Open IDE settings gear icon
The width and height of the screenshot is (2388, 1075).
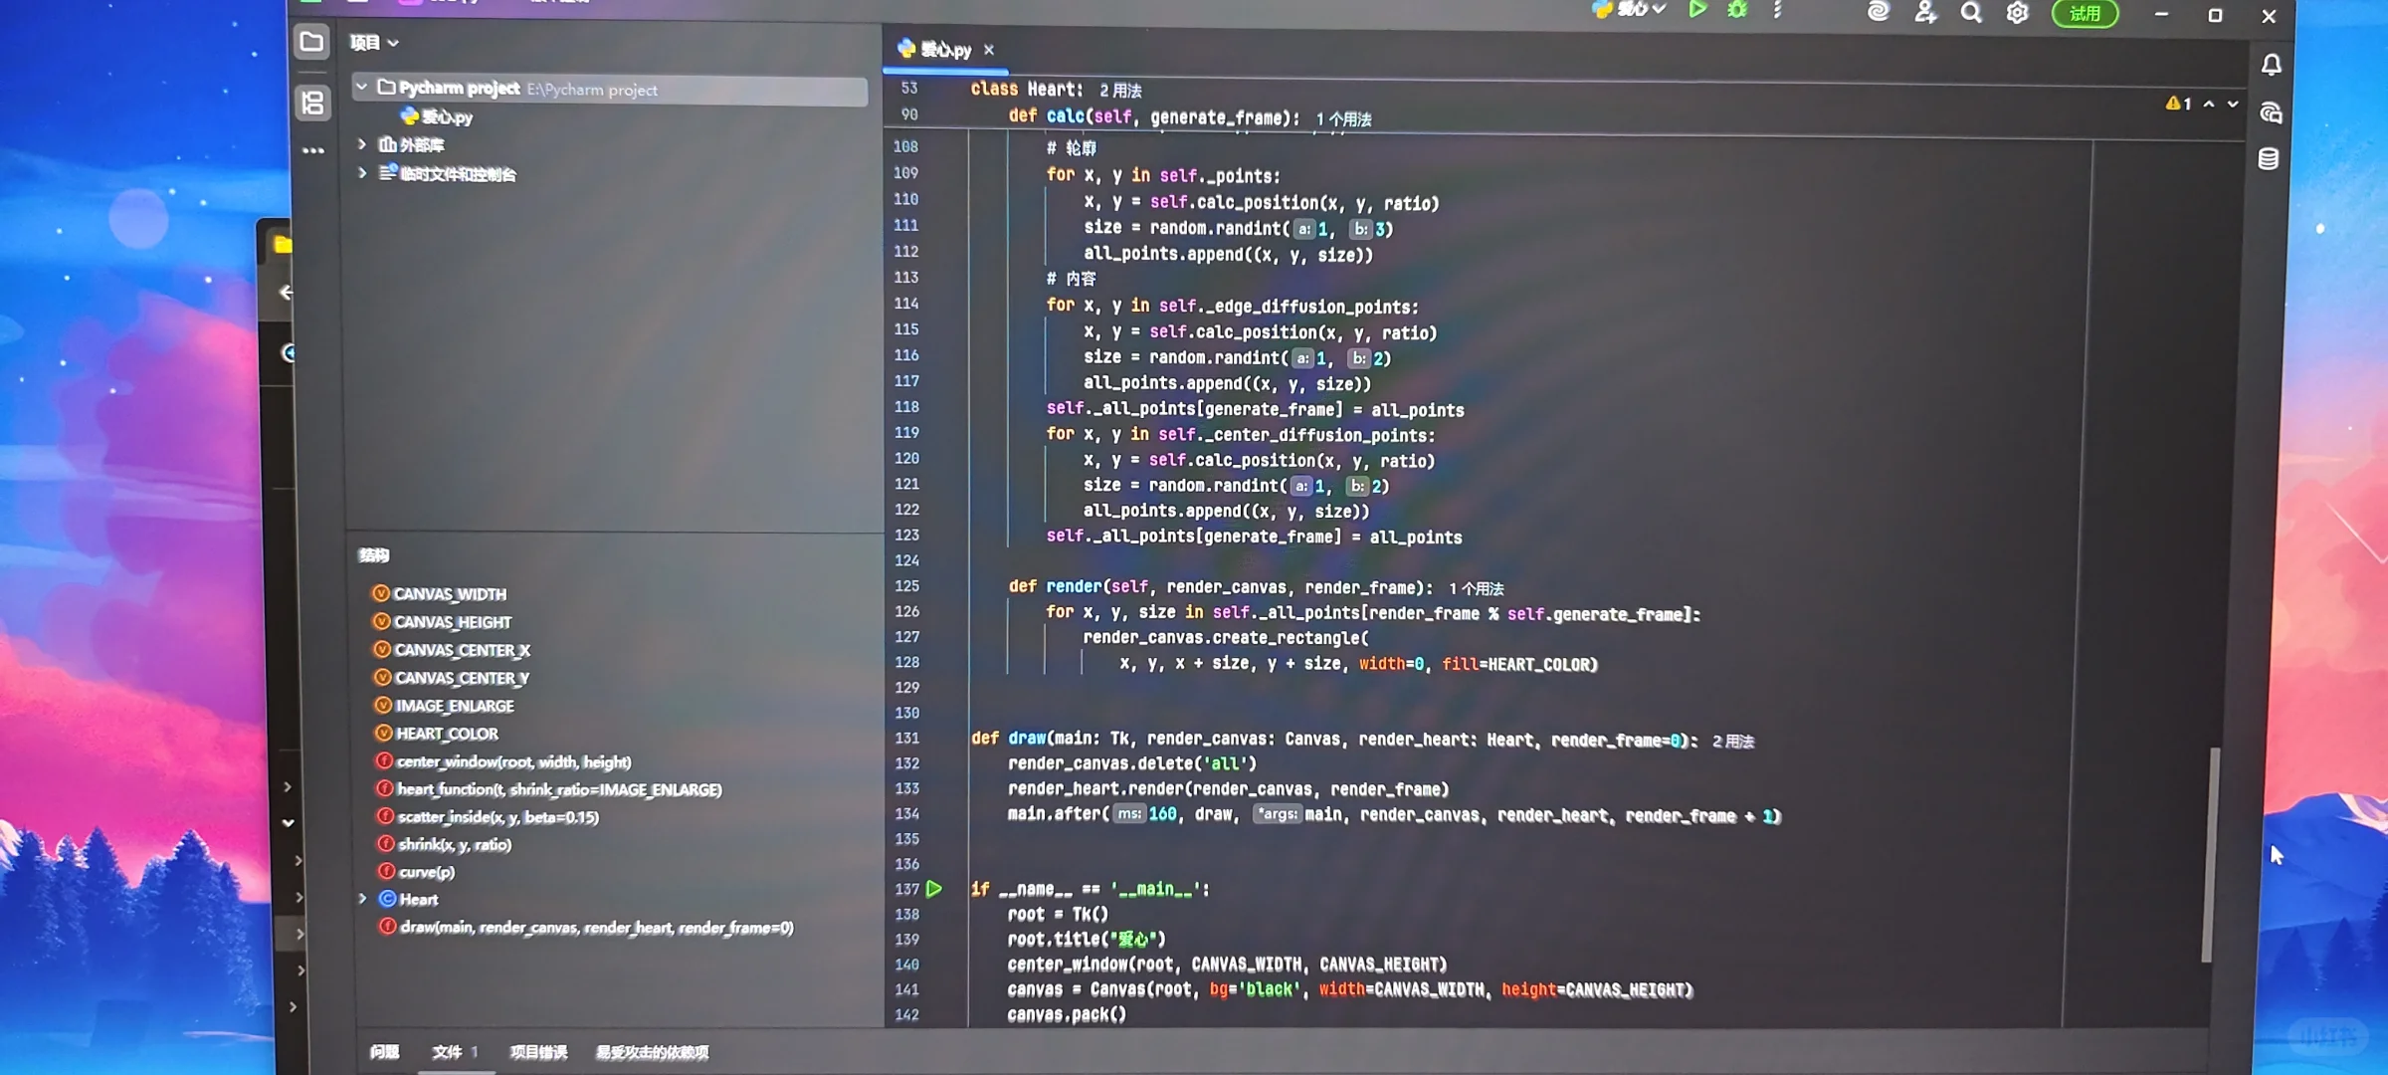(2017, 13)
